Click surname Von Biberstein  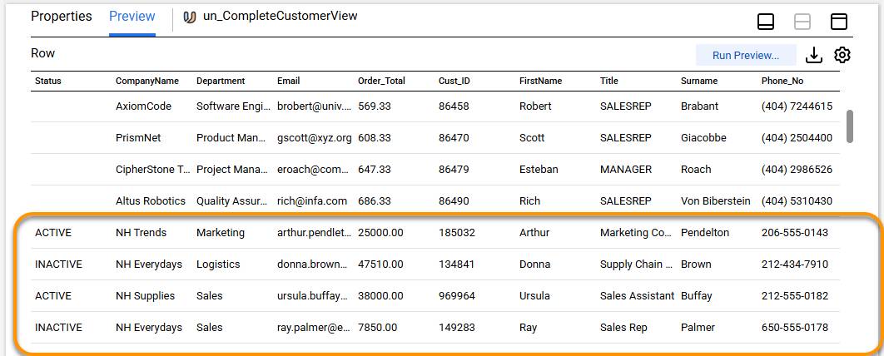coord(715,201)
